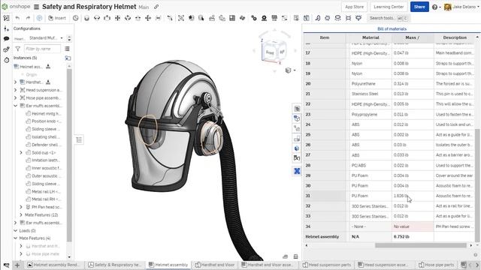Open the App Store link
Screen dimensions: 481x270
[x=354, y=7]
